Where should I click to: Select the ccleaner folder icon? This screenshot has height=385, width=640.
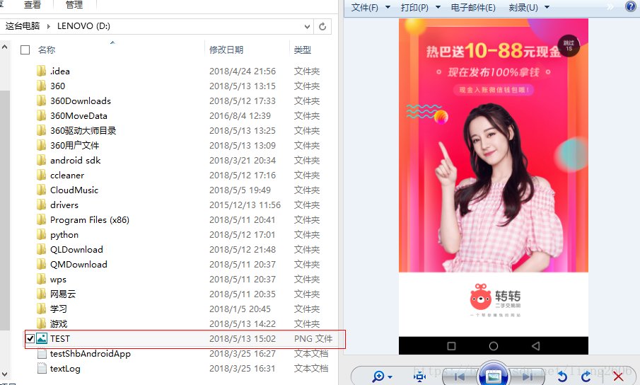coord(41,175)
